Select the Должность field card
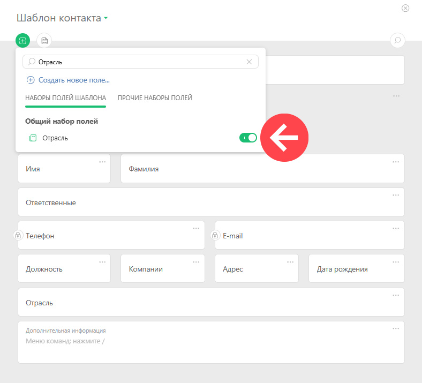 (x=64, y=268)
